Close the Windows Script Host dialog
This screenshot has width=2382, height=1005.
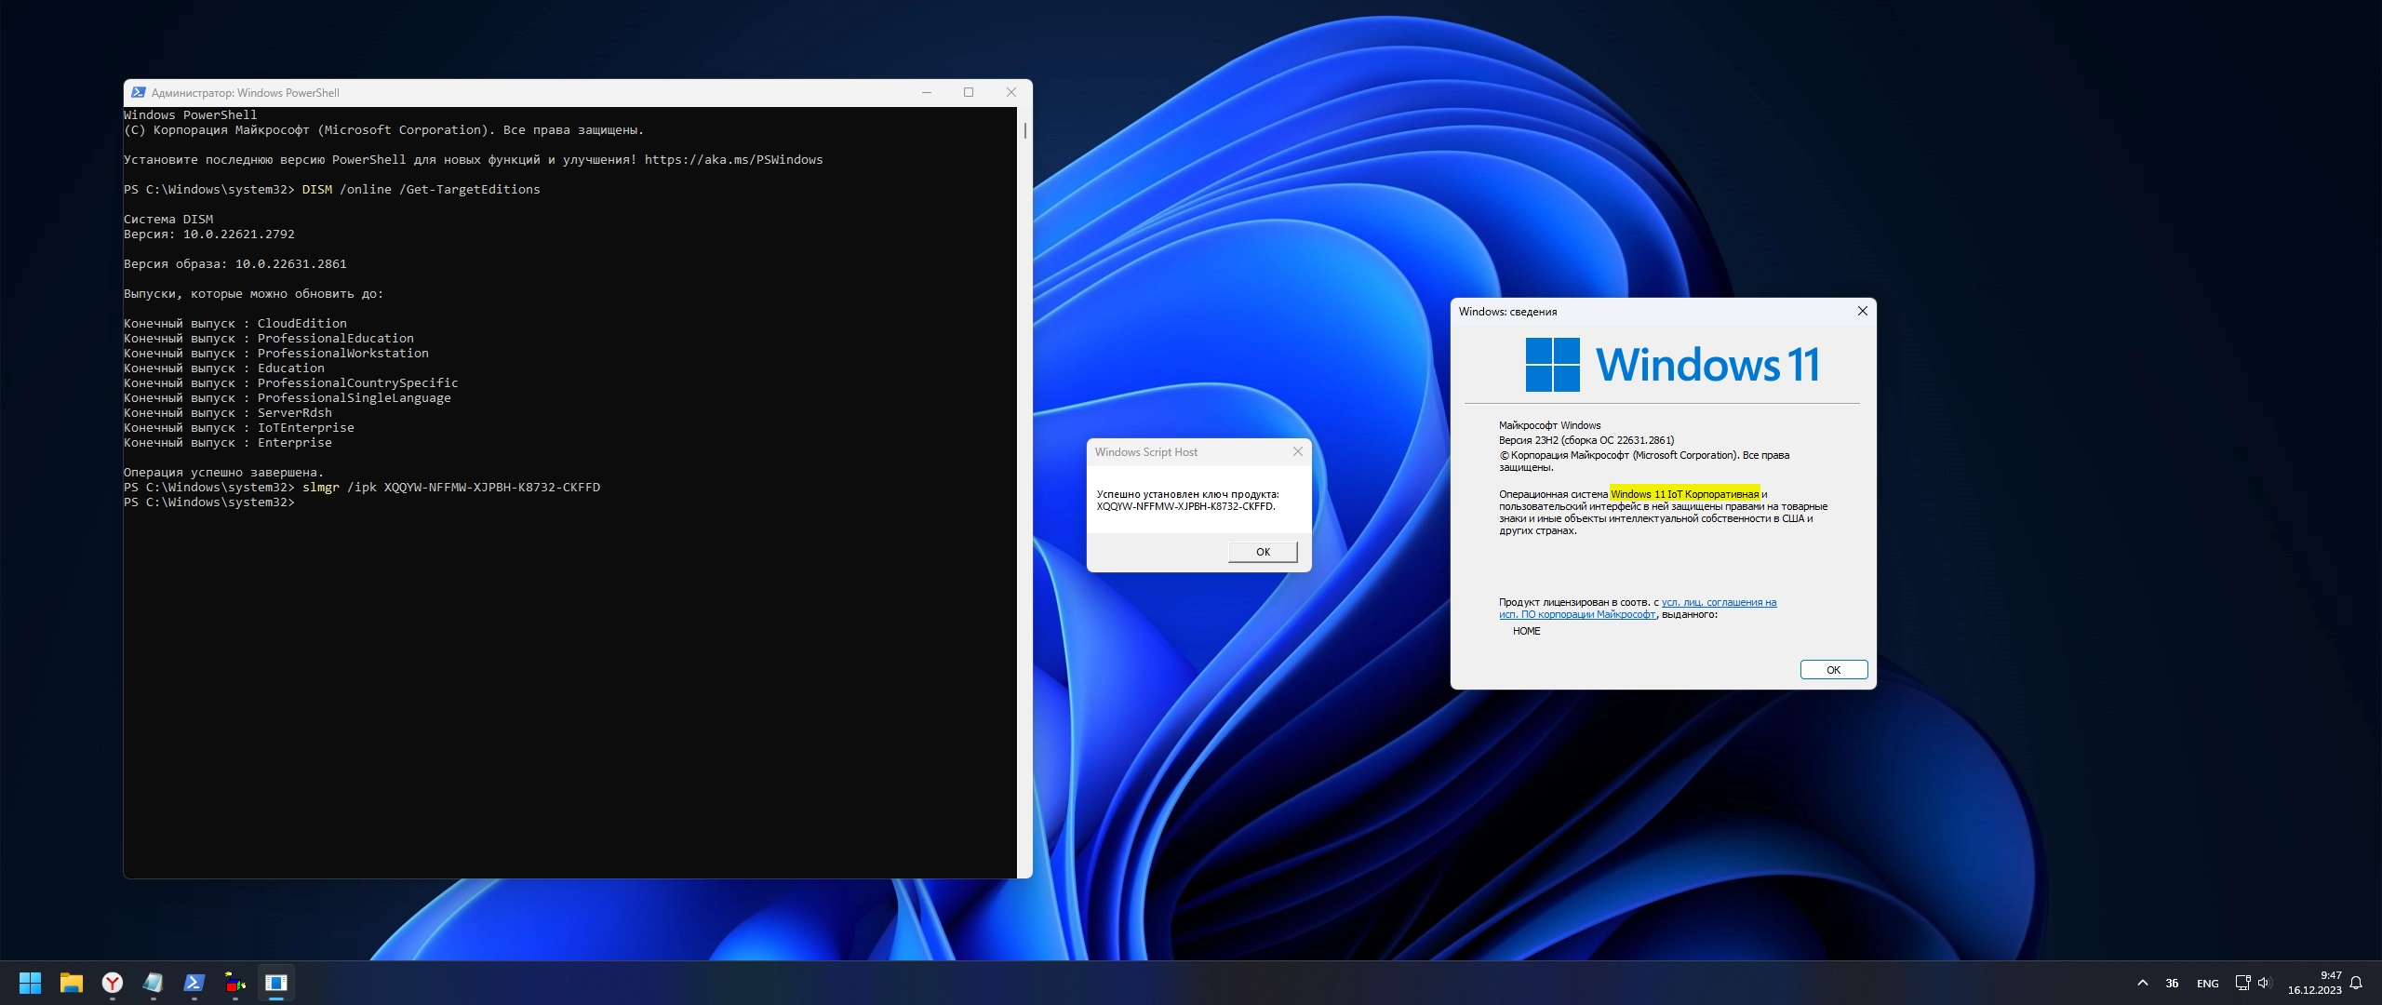[x=1298, y=451]
